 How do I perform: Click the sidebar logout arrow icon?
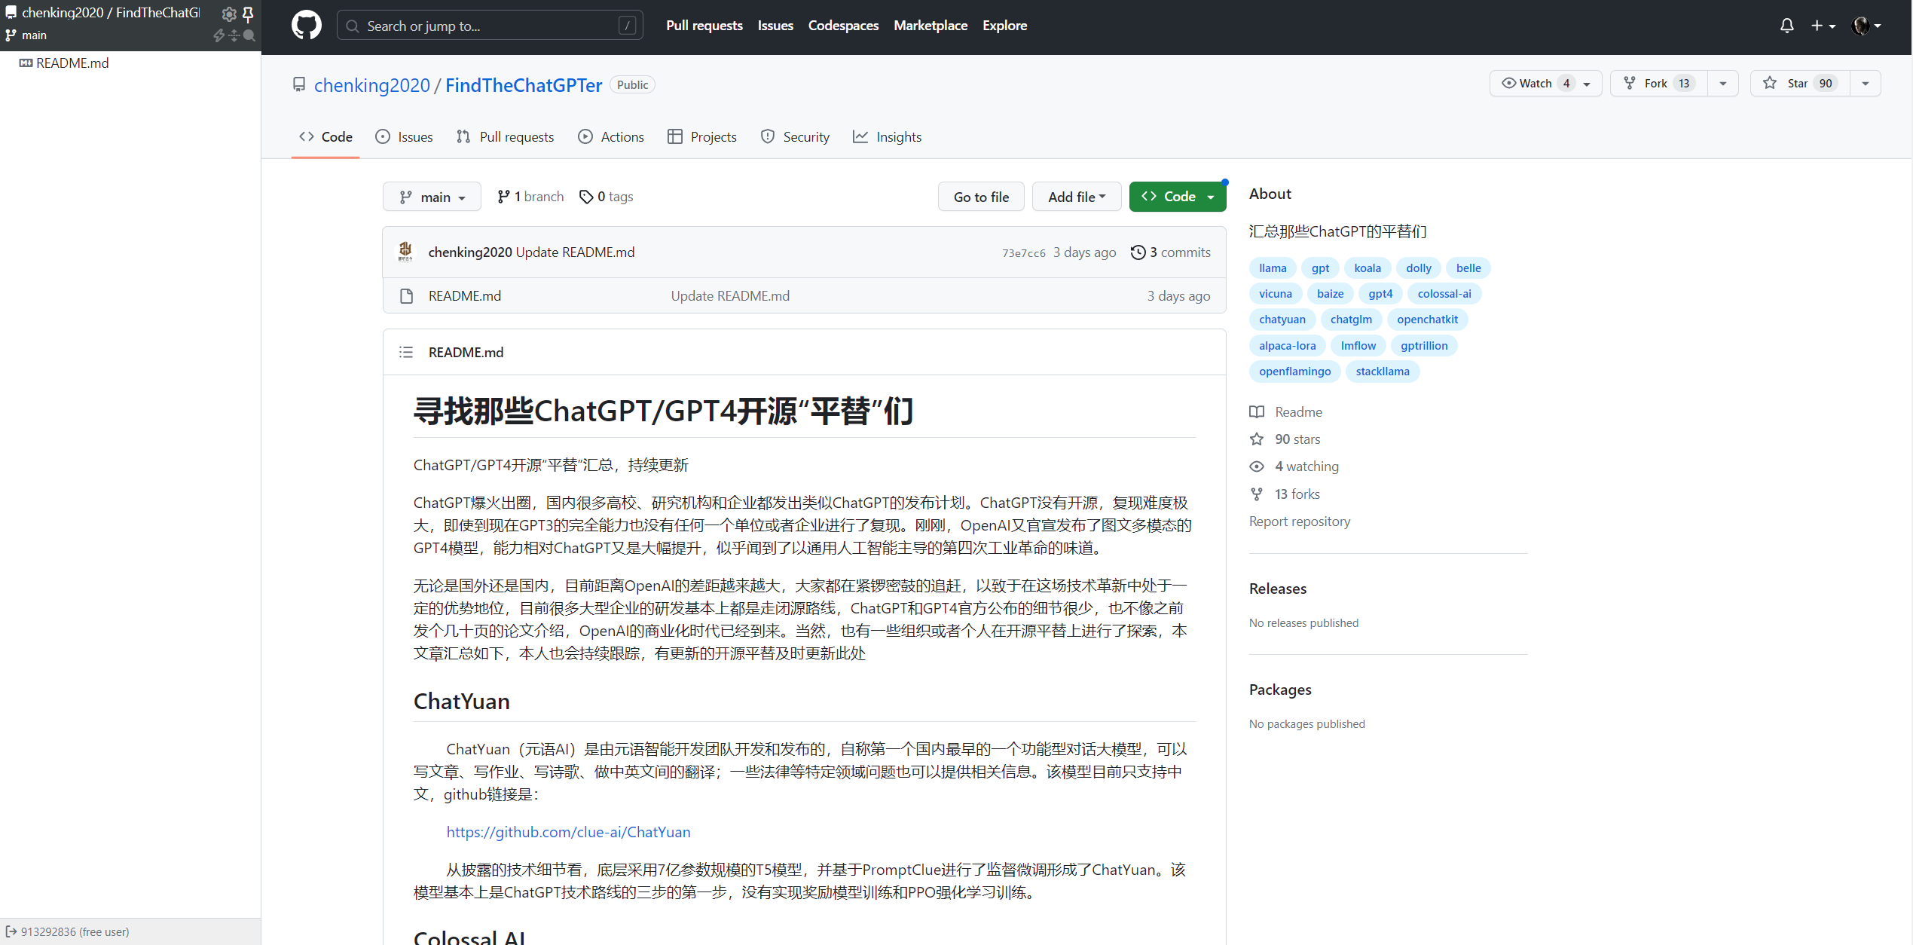[x=11, y=931]
